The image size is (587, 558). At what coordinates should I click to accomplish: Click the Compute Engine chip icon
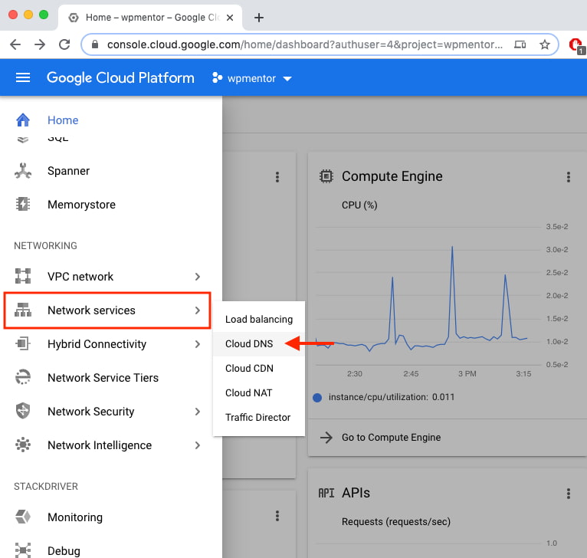coord(326,176)
